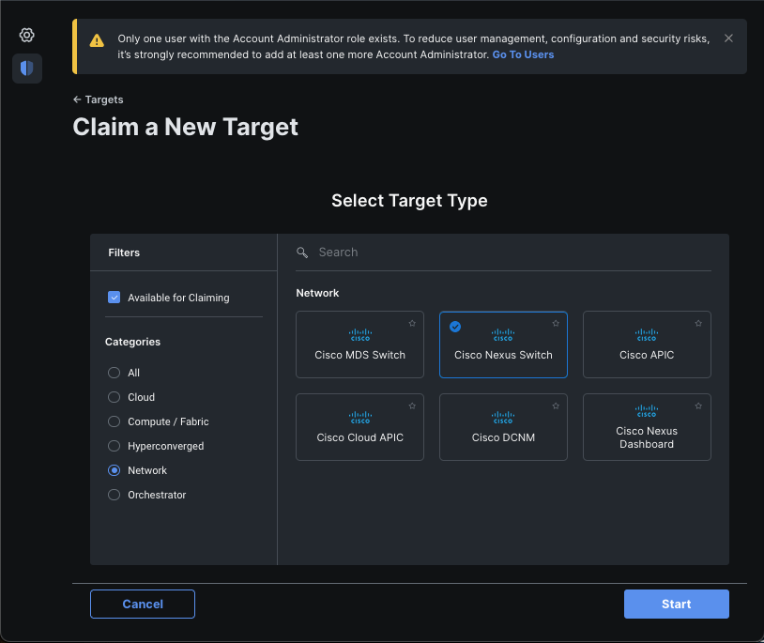Open the settings gear in the sidebar
This screenshot has width=764, height=643.
pos(27,35)
